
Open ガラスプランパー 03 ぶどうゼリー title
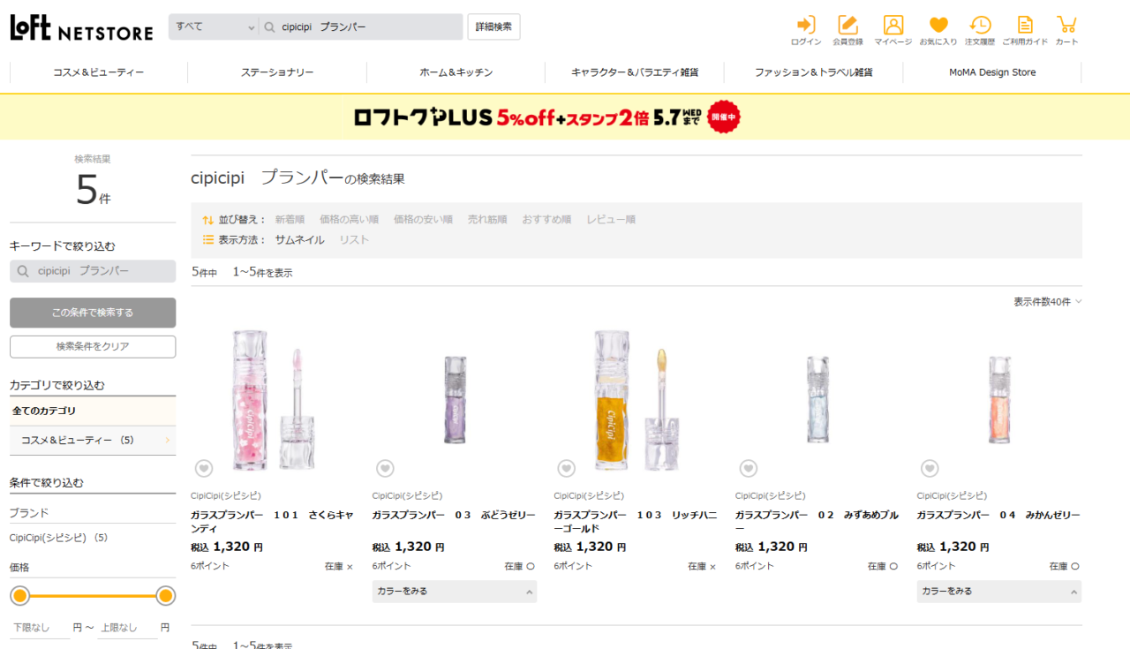tap(454, 515)
